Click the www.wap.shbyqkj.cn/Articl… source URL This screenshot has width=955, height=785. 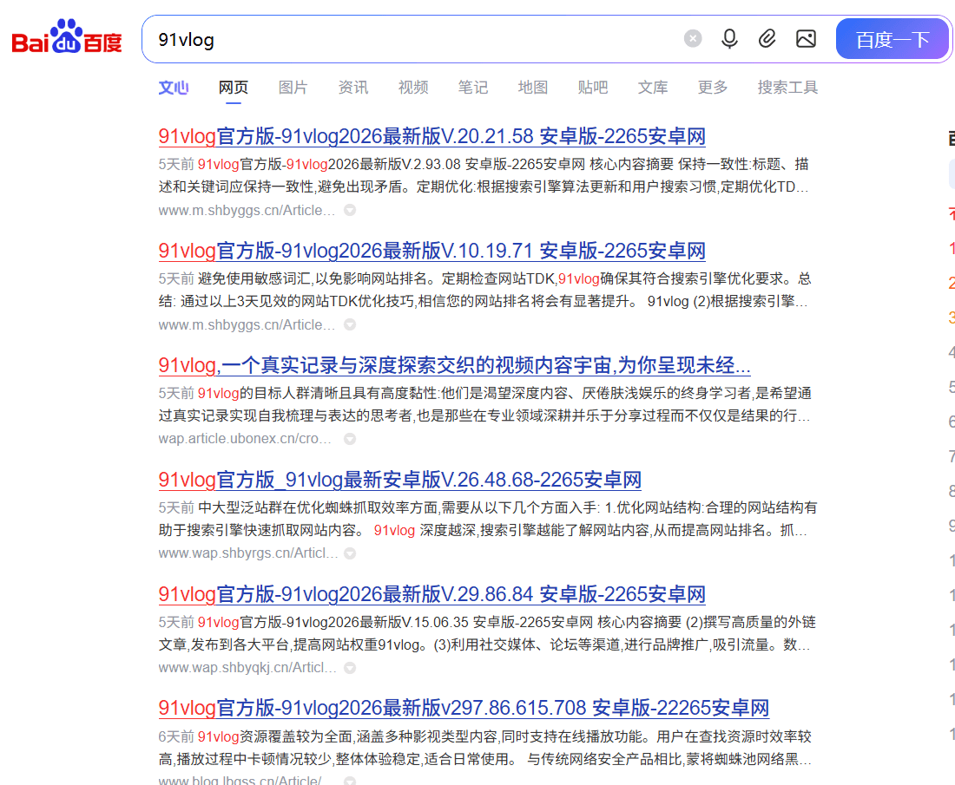(247, 668)
